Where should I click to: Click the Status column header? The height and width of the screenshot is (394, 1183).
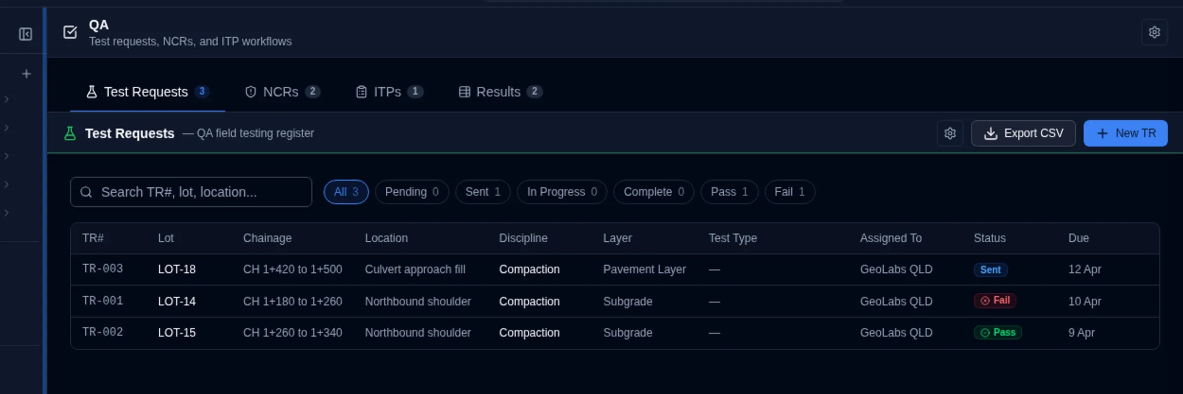(990, 238)
